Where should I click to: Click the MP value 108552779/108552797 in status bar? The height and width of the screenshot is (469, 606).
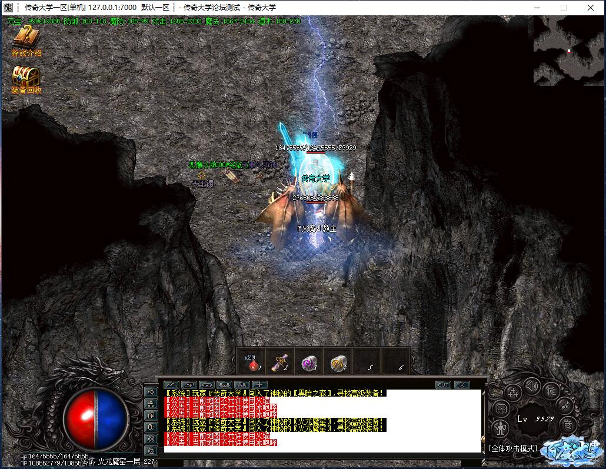tap(62, 463)
